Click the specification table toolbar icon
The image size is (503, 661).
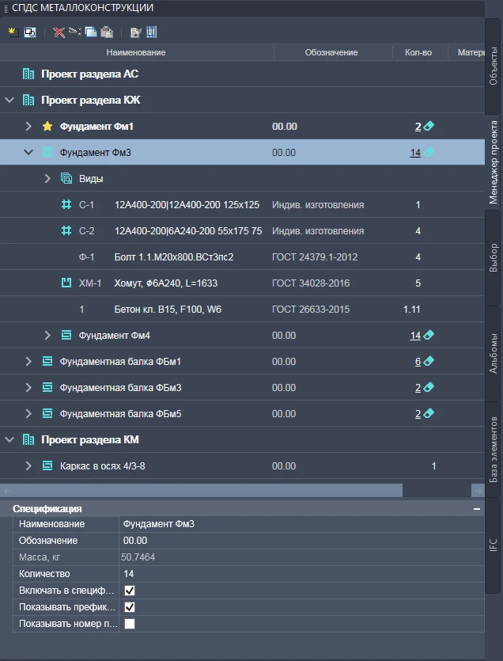coord(152,32)
